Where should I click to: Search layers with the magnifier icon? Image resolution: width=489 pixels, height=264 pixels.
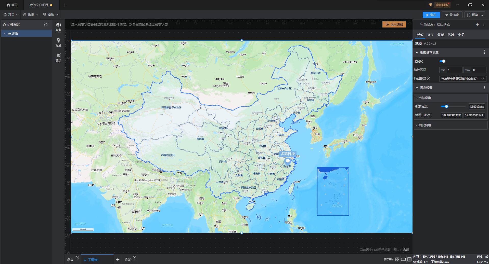coord(46,25)
